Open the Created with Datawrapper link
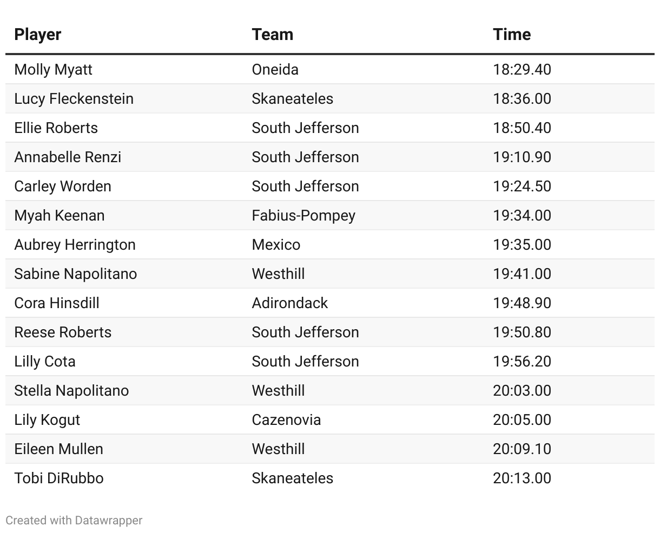The image size is (660, 533). (x=74, y=520)
